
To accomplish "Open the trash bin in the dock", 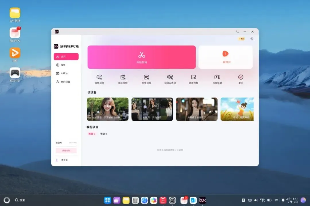I will click(x=135, y=200).
